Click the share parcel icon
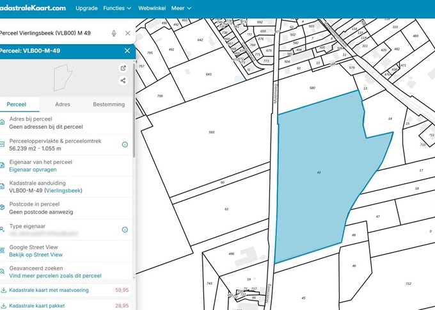 pos(123,80)
